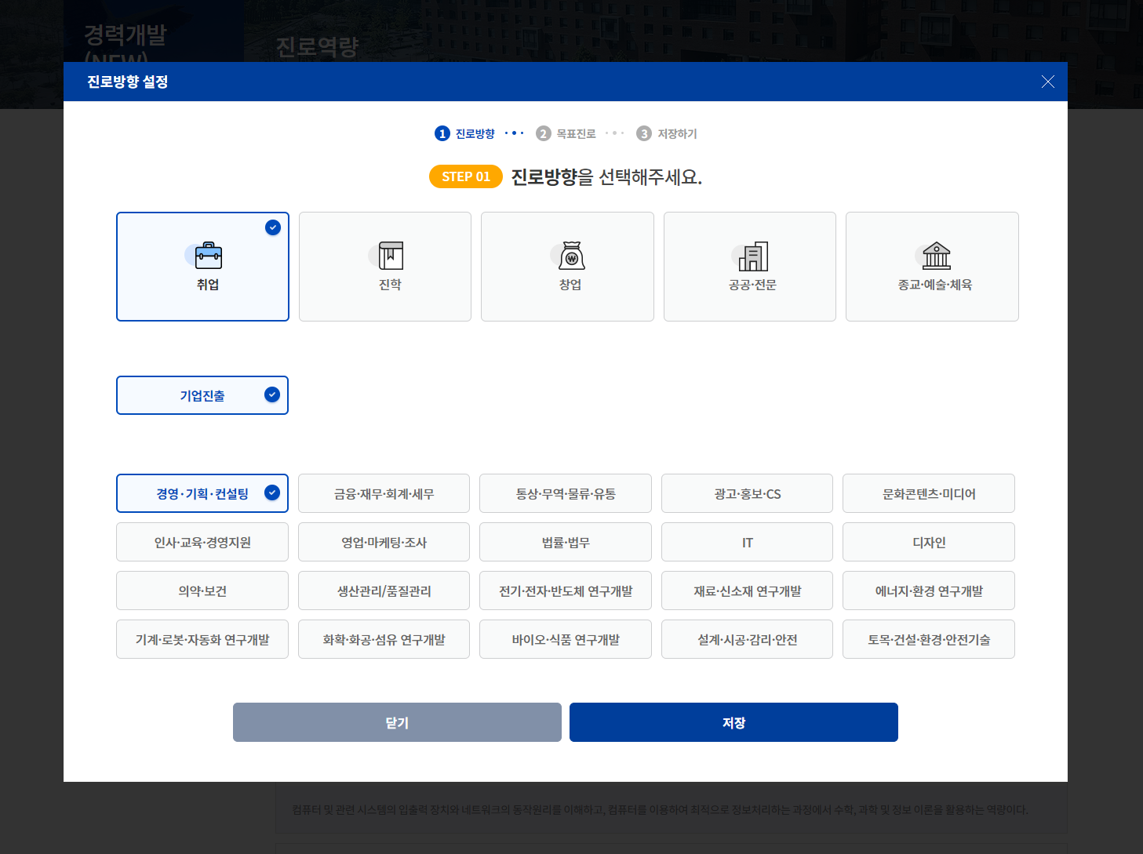Image resolution: width=1143 pixels, height=854 pixels.
Task: Select the 법률·법무 category
Action: 565,542
